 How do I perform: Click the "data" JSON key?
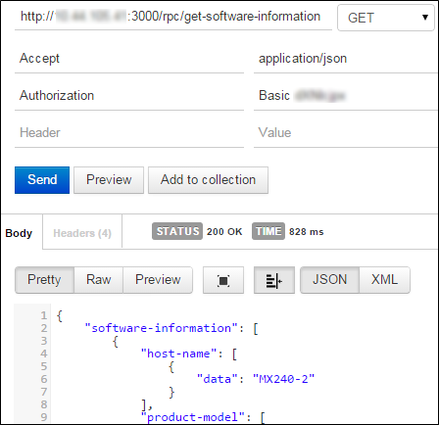point(218,379)
